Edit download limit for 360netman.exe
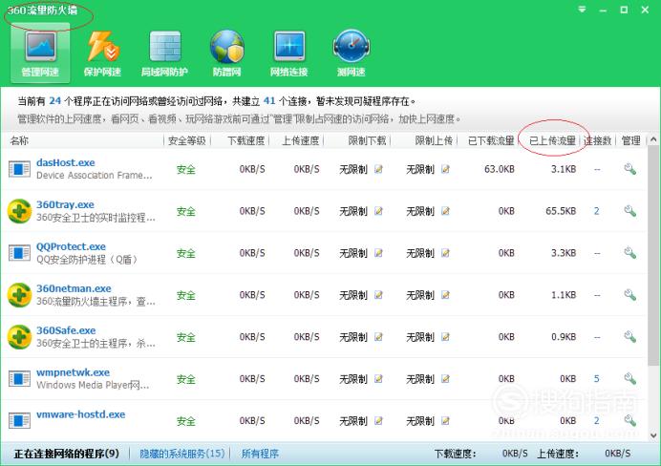 point(378,295)
